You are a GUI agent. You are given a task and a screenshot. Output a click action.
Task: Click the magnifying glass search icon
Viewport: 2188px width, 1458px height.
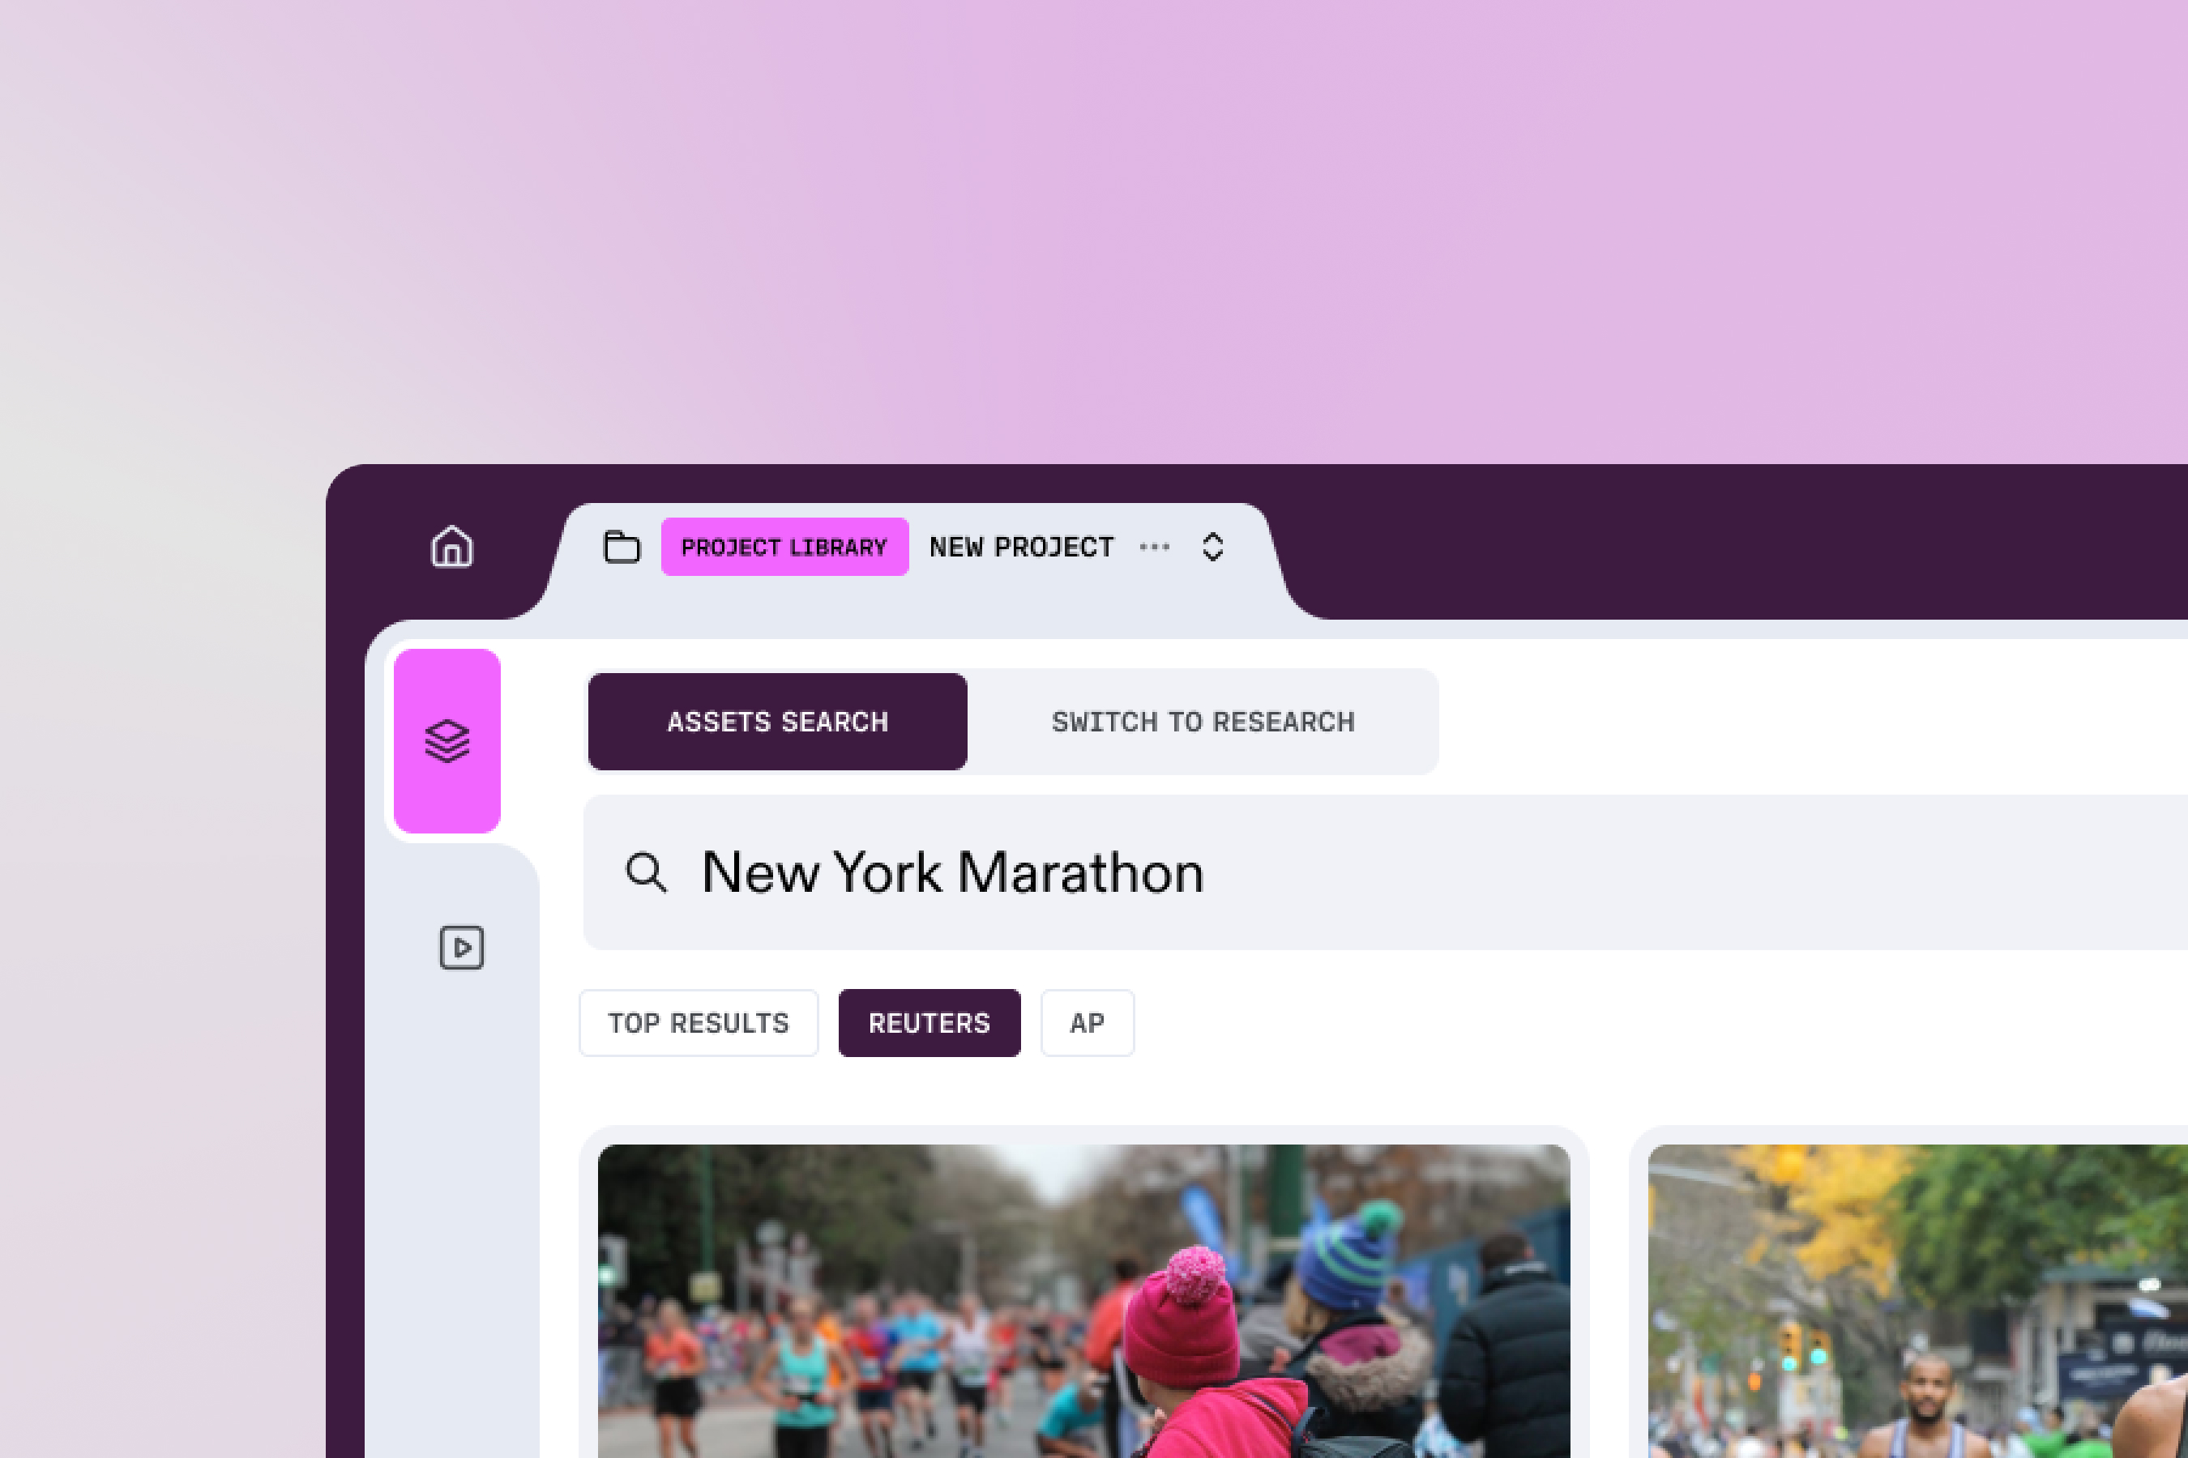(646, 873)
